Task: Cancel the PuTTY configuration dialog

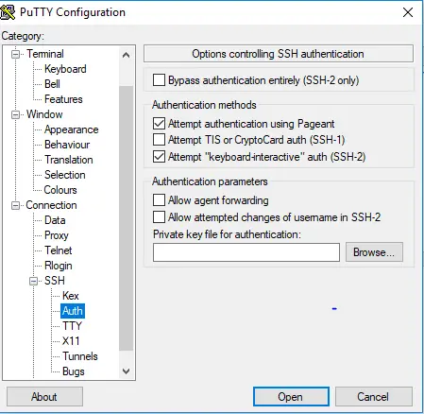Action: pos(373,397)
